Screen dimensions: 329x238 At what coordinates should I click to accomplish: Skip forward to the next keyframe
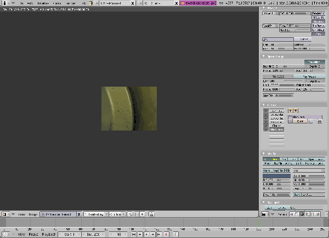tap(153, 234)
